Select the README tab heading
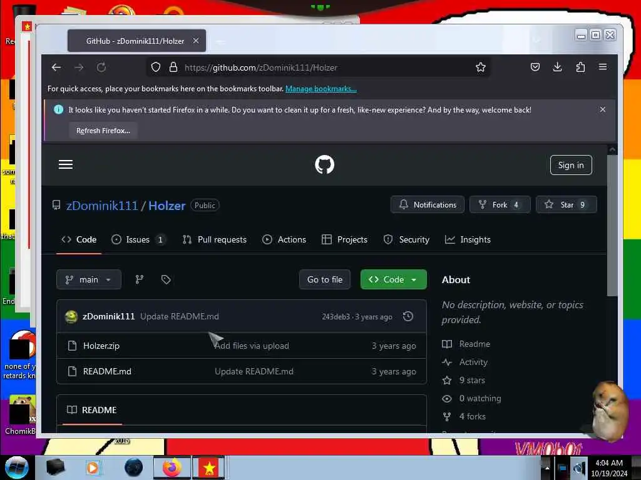Image resolution: width=641 pixels, height=480 pixels. [x=92, y=410]
